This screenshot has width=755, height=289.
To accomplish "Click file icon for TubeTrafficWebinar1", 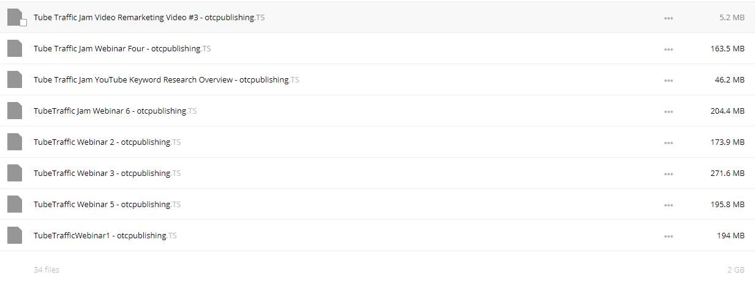I will pos(15,236).
